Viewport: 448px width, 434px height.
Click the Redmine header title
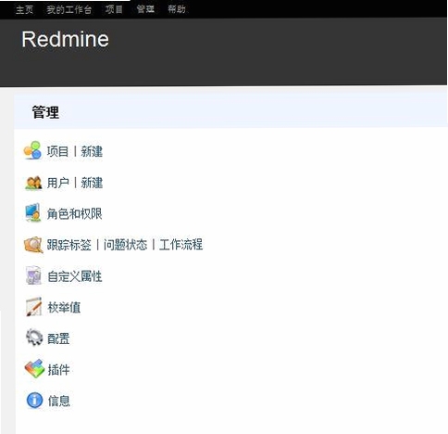65,39
